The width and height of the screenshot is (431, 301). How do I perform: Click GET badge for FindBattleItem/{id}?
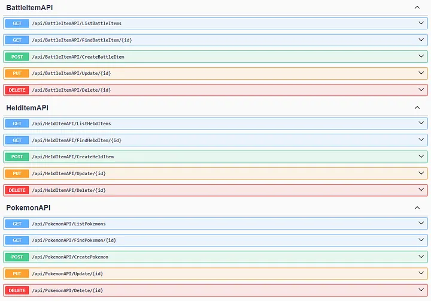17,40
